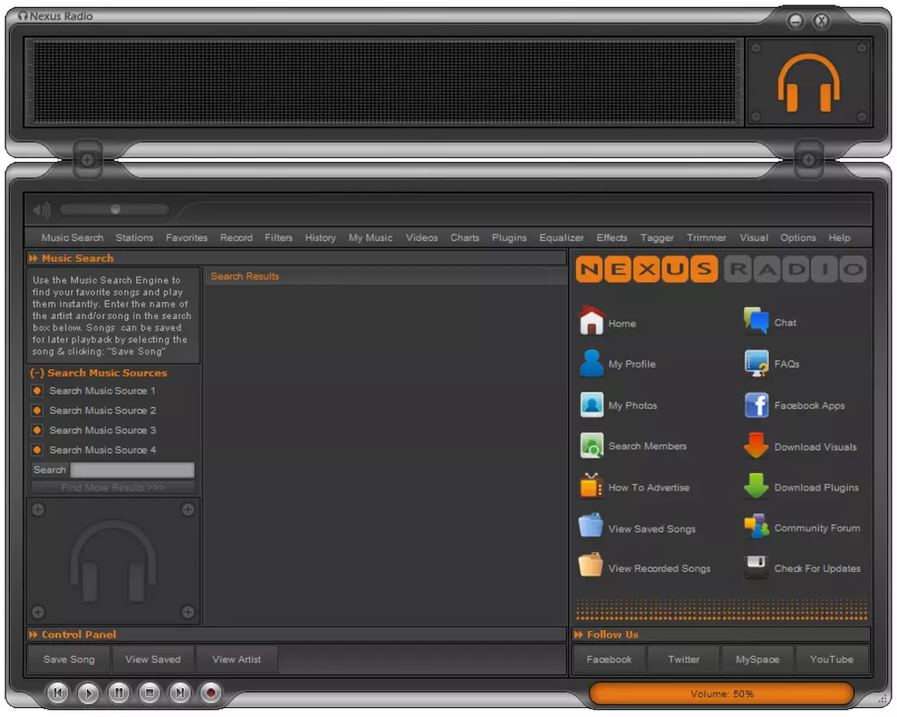Open the Help menu

840,238
